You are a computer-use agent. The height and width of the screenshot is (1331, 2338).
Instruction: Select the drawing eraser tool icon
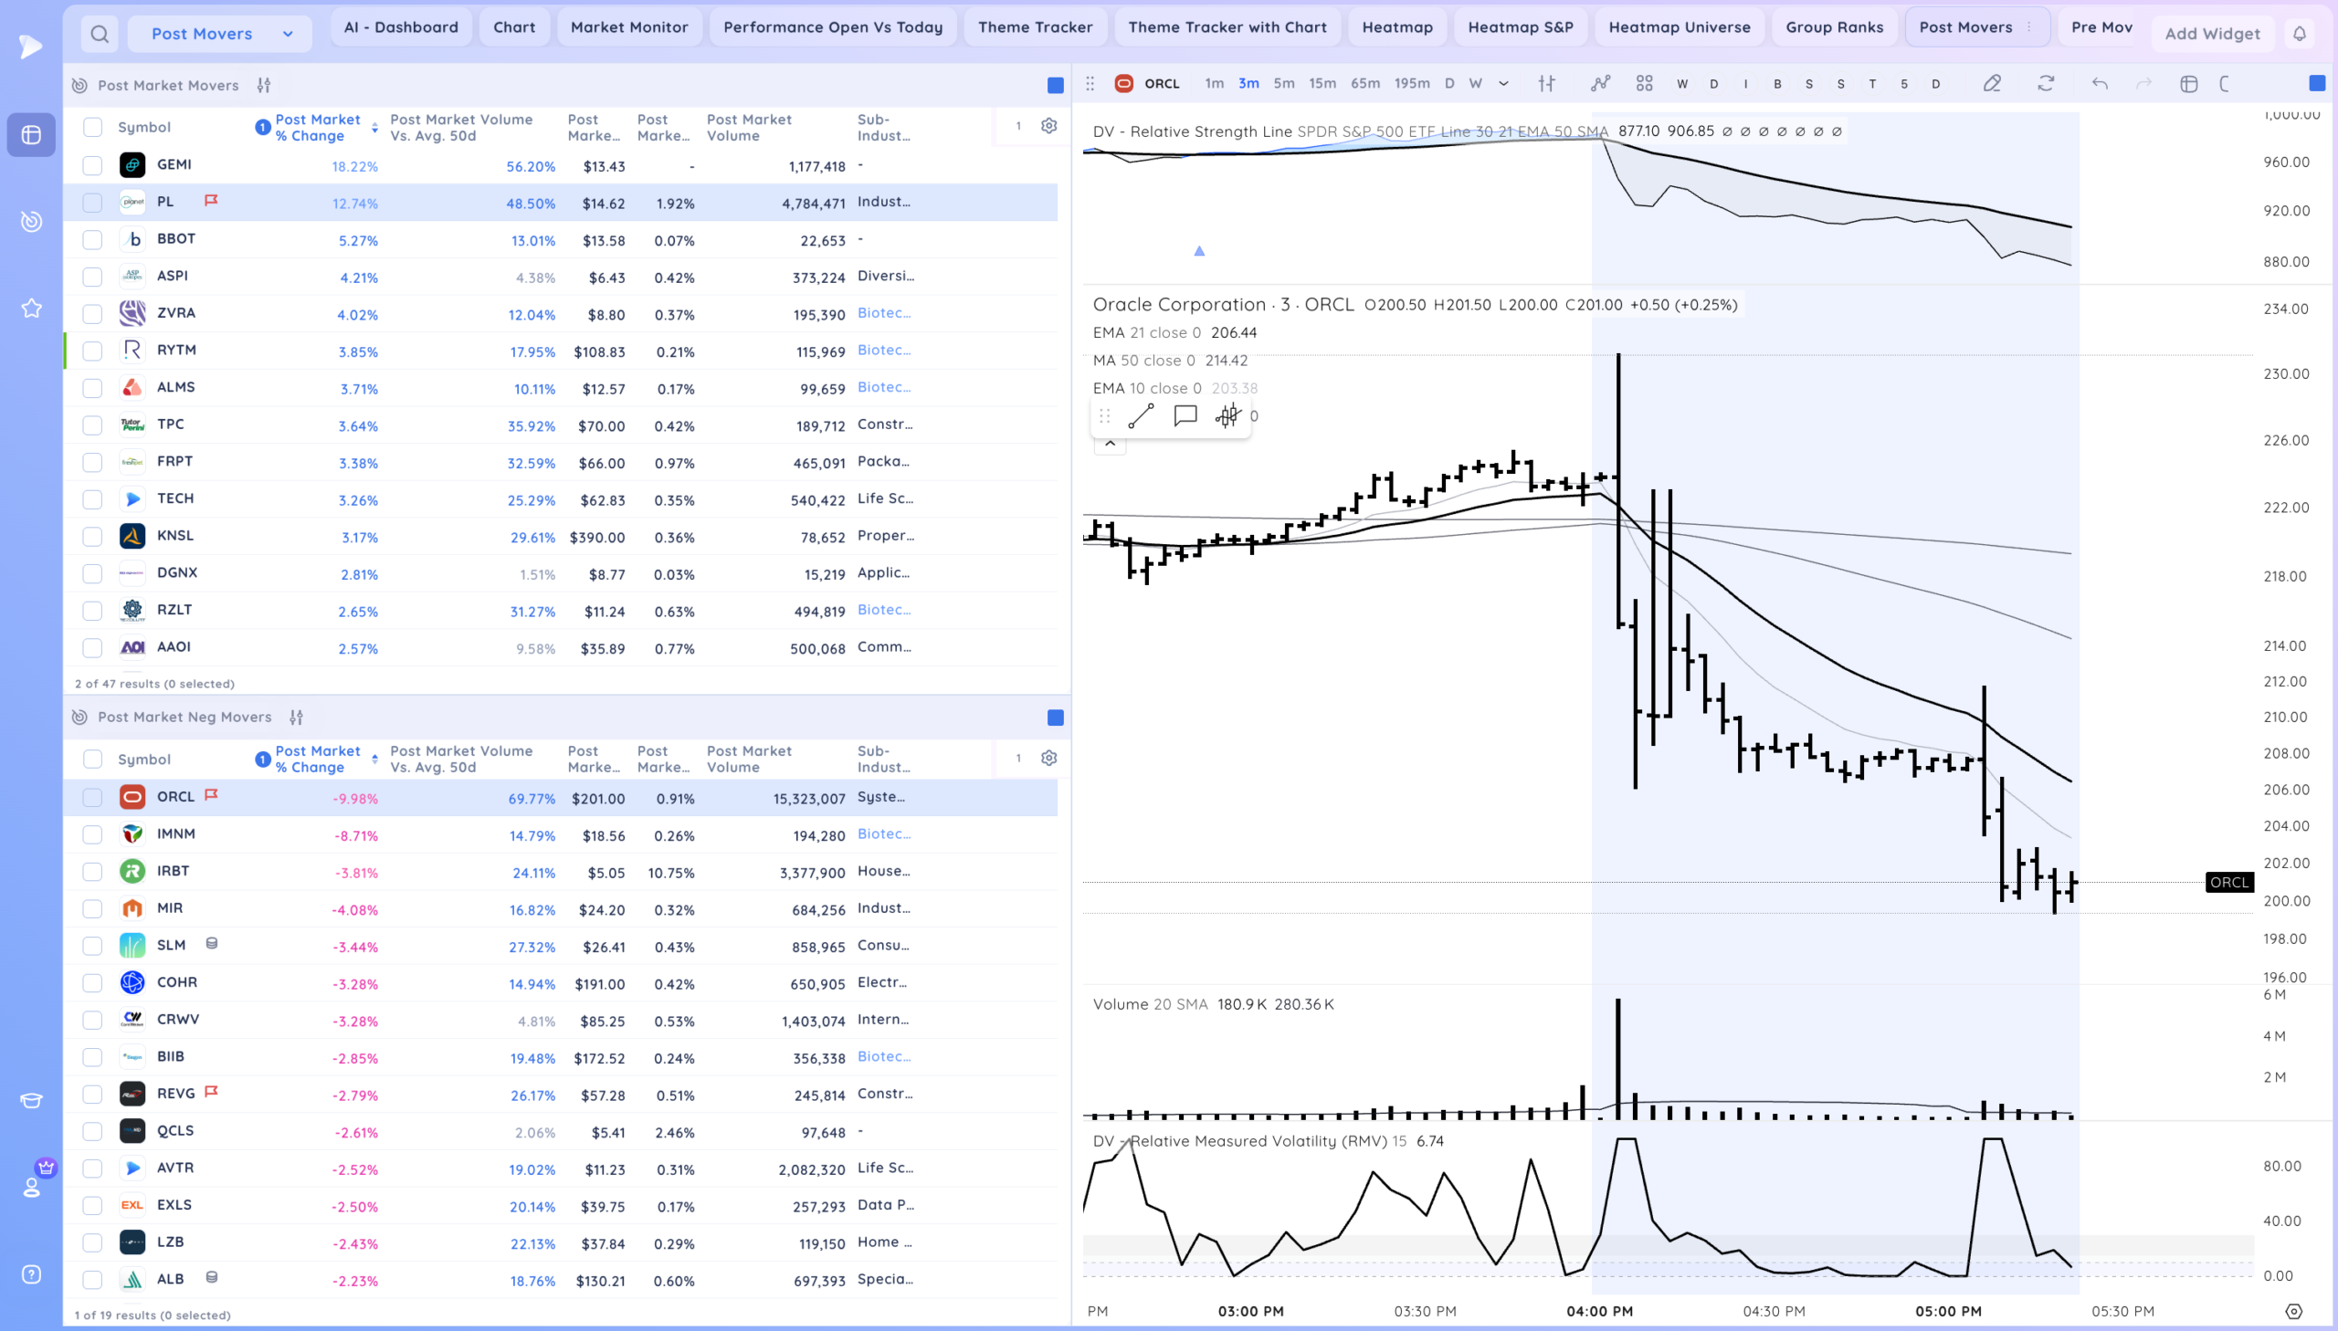(x=1992, y=83)
